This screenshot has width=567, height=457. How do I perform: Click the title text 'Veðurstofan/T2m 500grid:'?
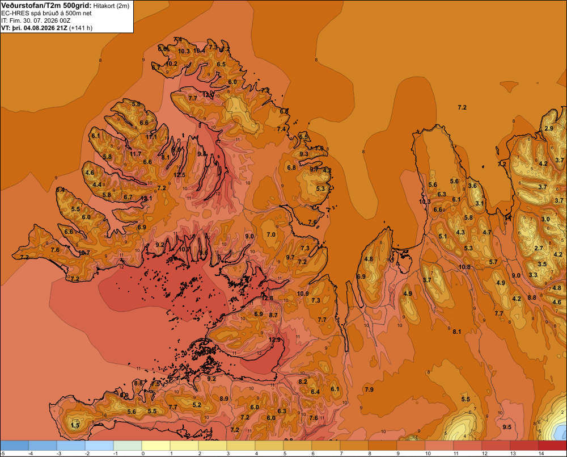pos(46,6)
